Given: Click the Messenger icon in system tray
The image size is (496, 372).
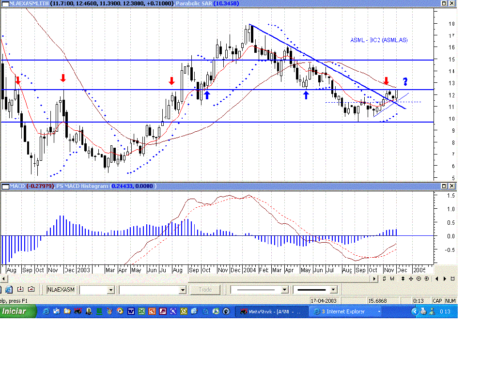Looking at the screenshot, I should tap(432, 311).
